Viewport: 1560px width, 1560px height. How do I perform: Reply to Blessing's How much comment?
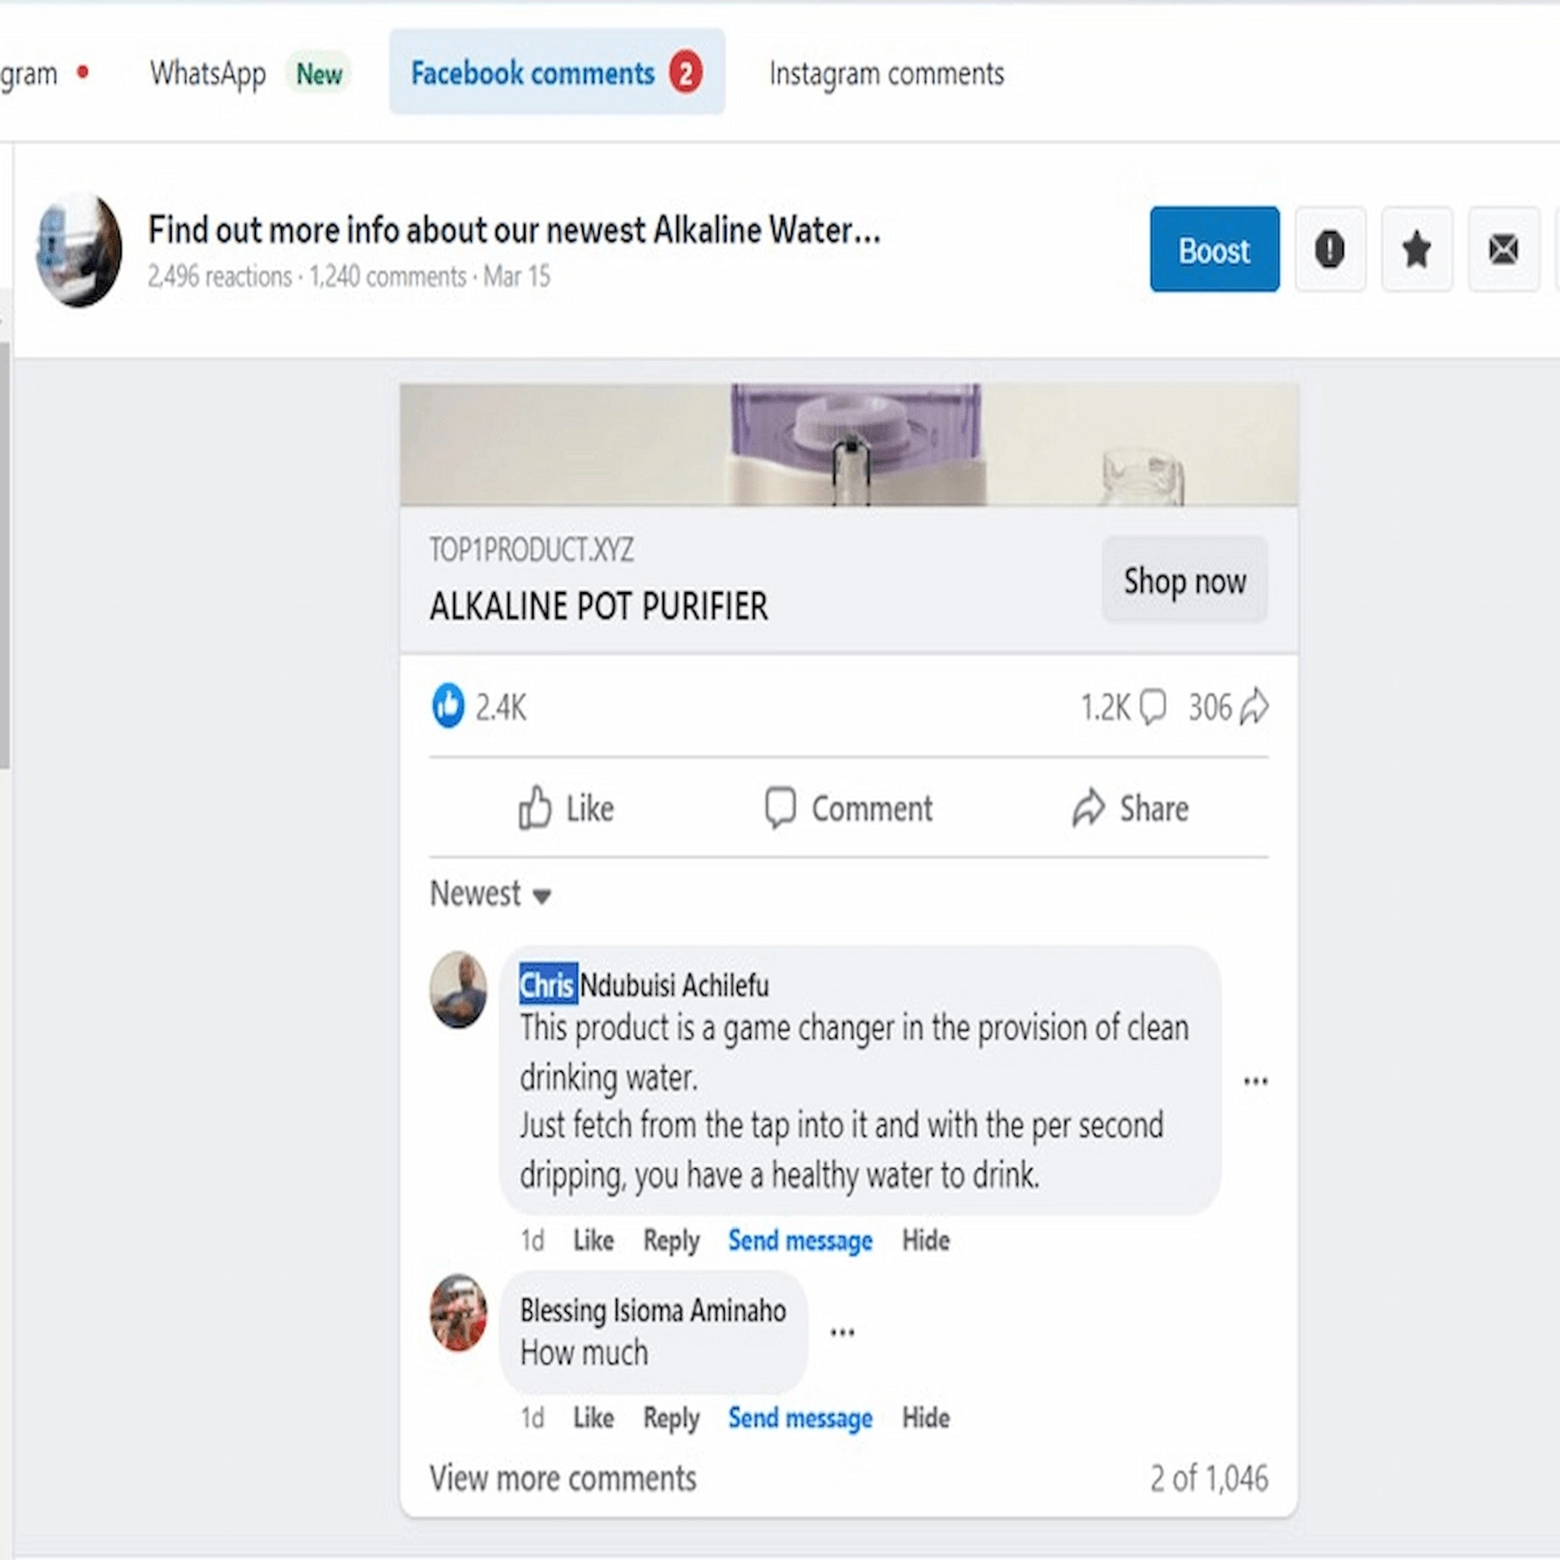[671, 1418]
